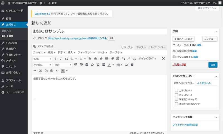Click the プレビュー button
The image size is (223, 134).
[210, 39]
